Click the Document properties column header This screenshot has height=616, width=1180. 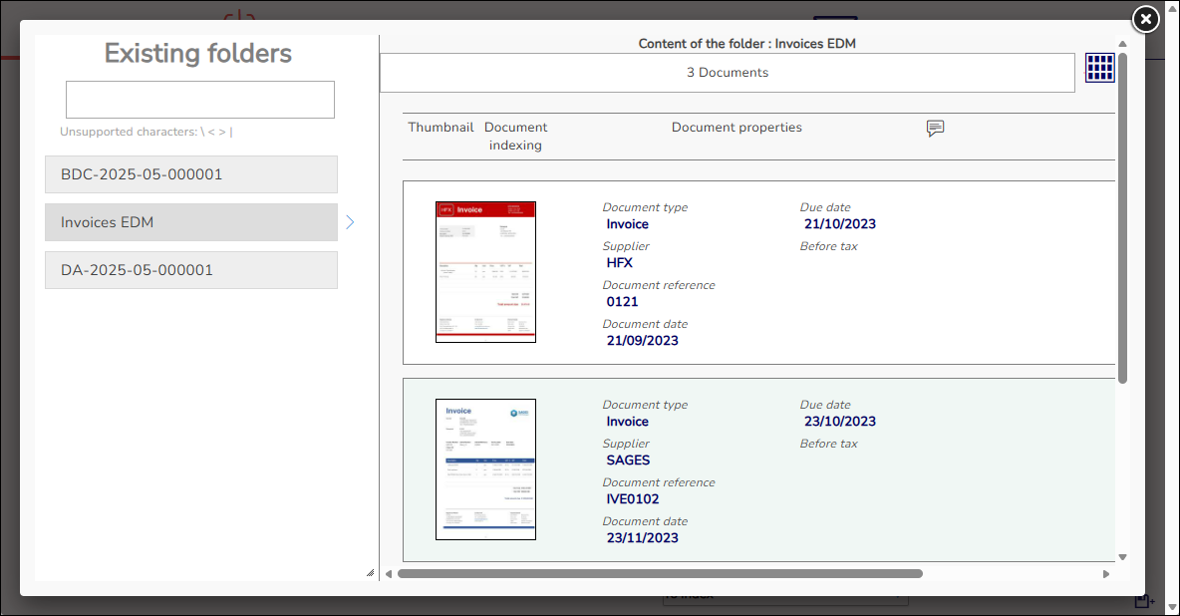737,128
